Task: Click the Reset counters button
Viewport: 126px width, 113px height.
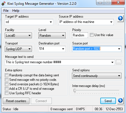Action: tap(16, 101)
